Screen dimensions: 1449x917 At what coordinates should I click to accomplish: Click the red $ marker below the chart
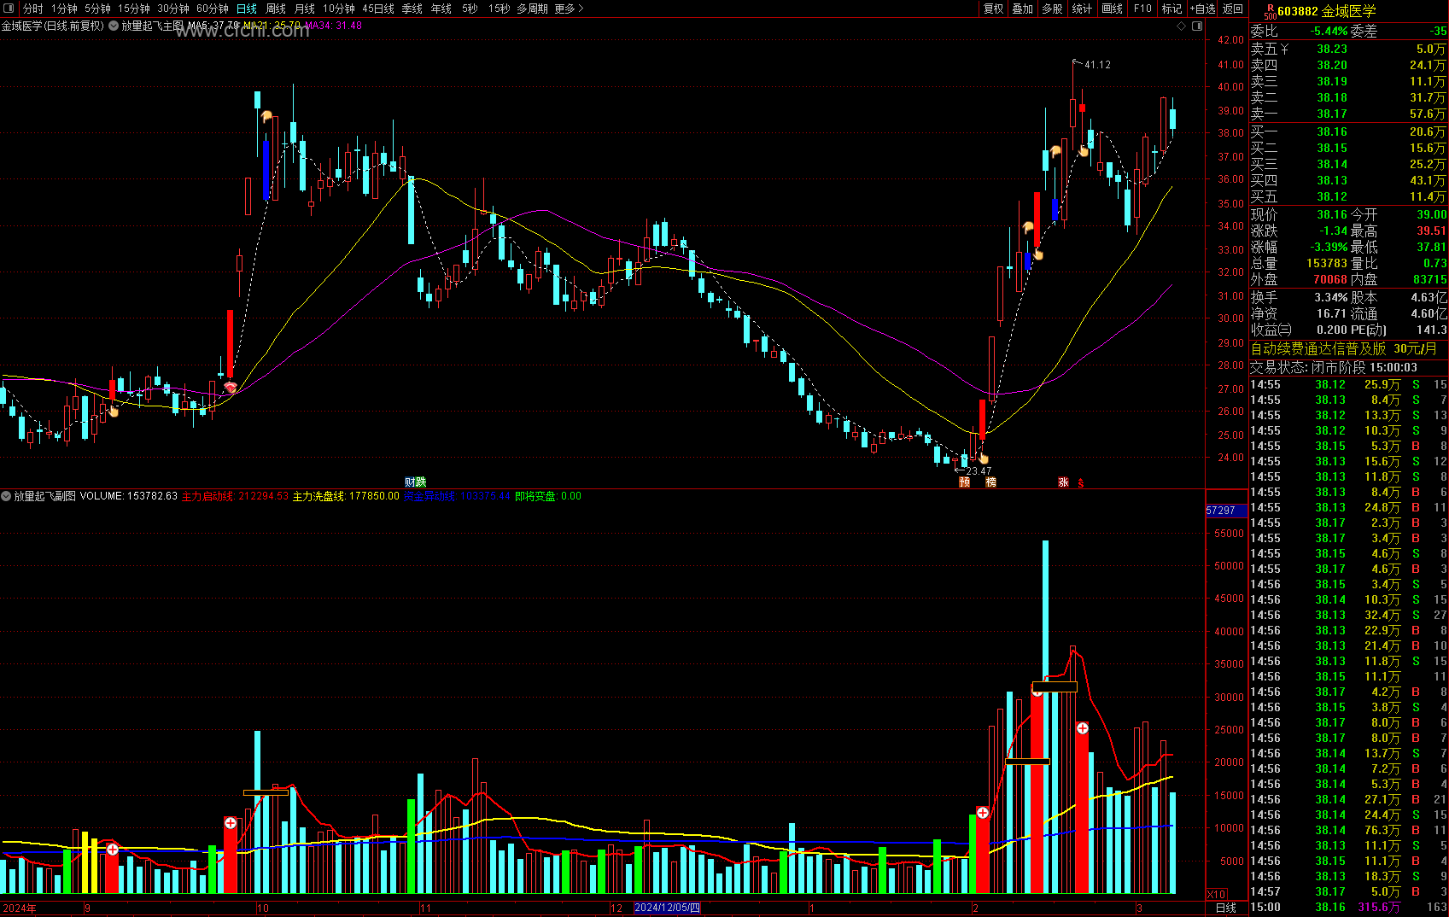coord(1081,483)
